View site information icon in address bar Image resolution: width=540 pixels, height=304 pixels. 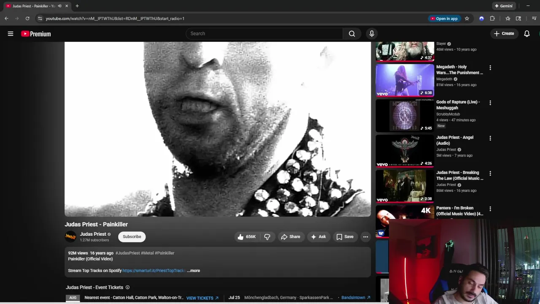40,19
